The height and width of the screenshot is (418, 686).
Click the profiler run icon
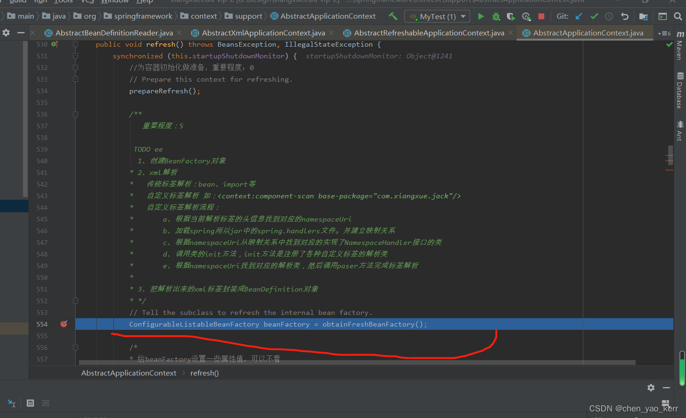point(526,16)
